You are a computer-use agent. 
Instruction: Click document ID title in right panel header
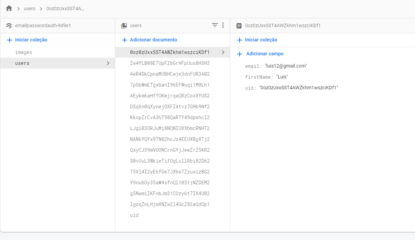(283, 25)
